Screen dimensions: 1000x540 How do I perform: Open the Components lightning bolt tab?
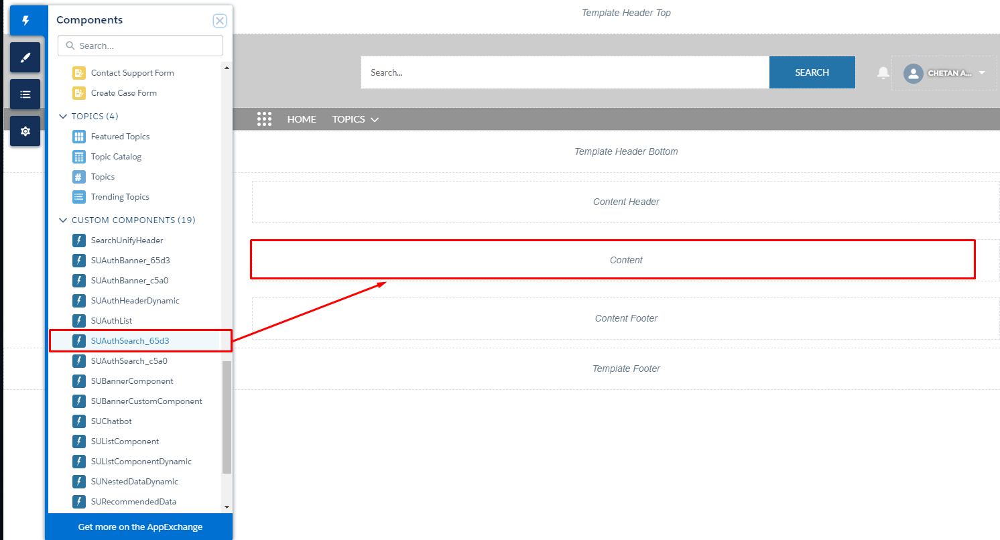[25, 21]
